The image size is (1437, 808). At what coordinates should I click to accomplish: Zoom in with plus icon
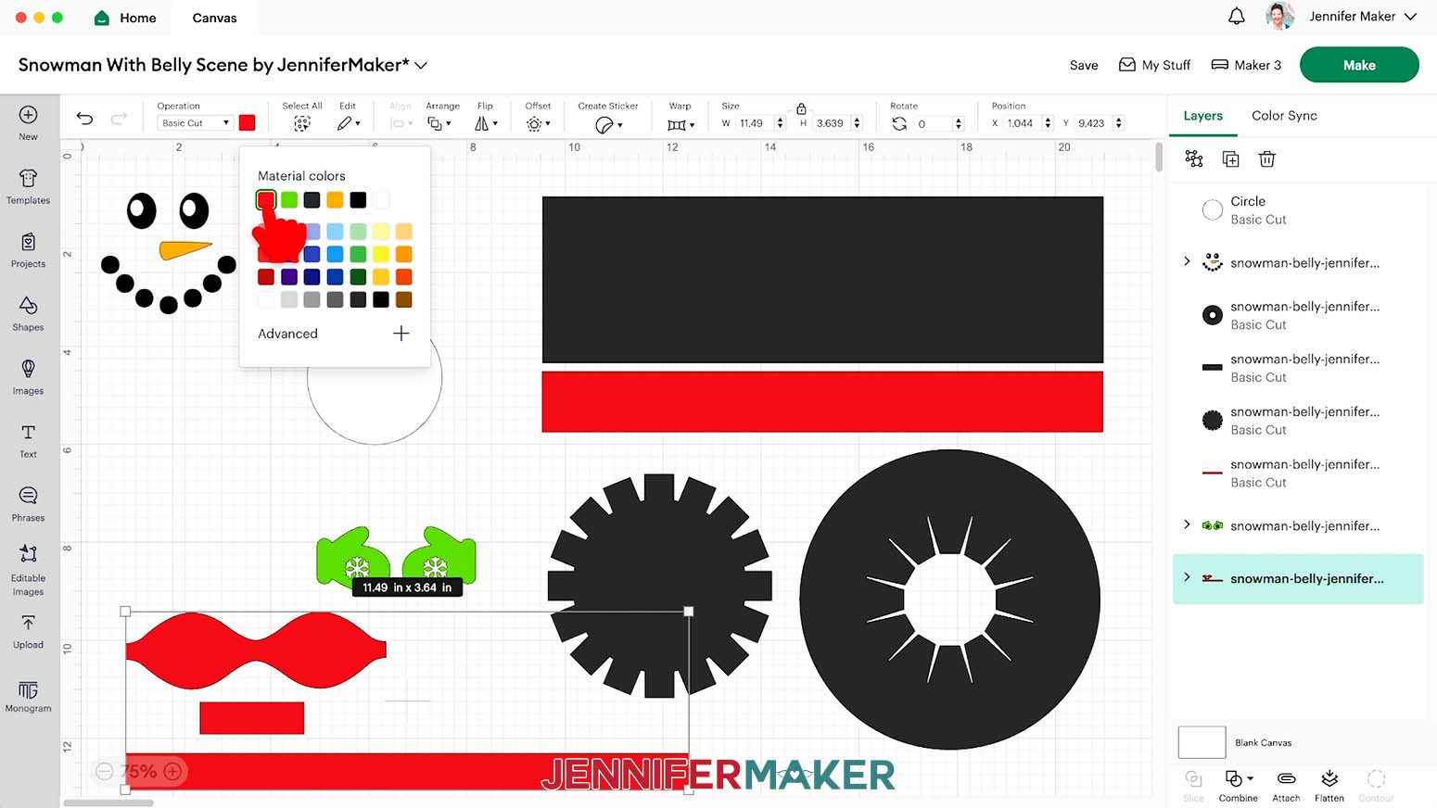click(x=172, y=771)
